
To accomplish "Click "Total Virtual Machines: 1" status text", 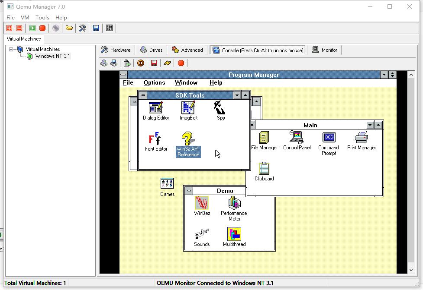I will coord(35,283).
